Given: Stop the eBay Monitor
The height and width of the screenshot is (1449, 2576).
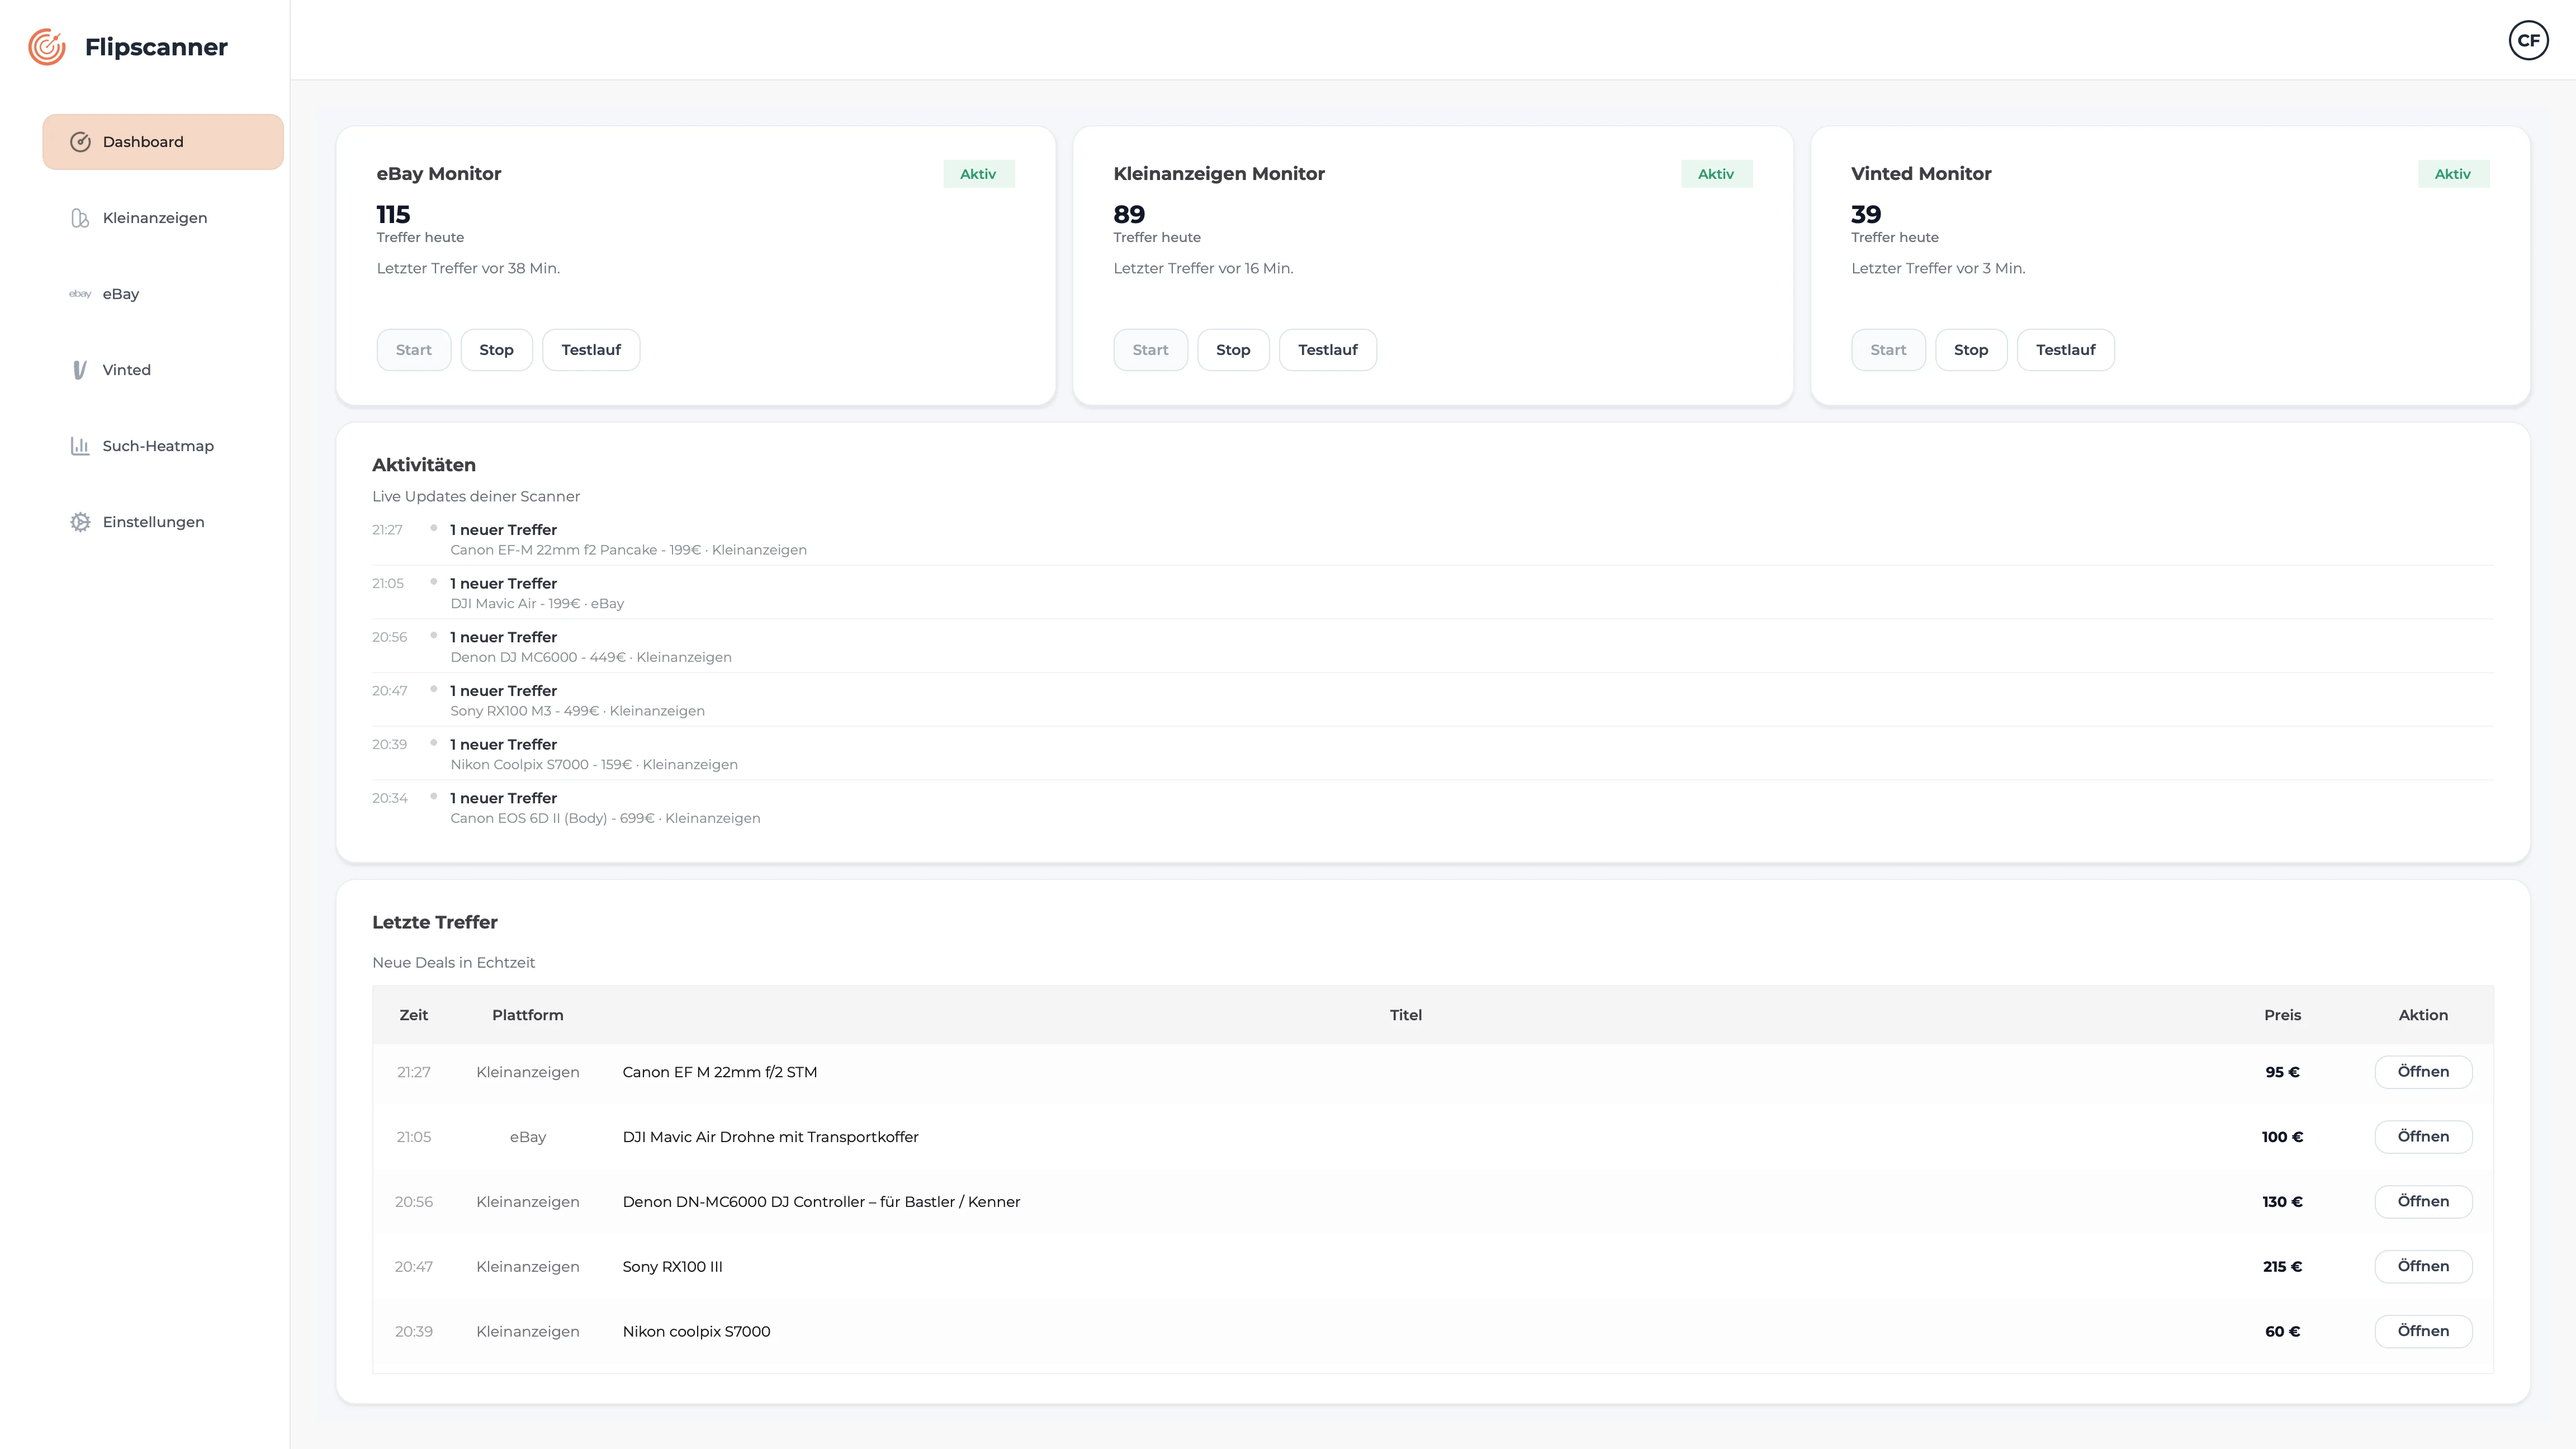Looking at the screenshot, I should tap(496, 350).
